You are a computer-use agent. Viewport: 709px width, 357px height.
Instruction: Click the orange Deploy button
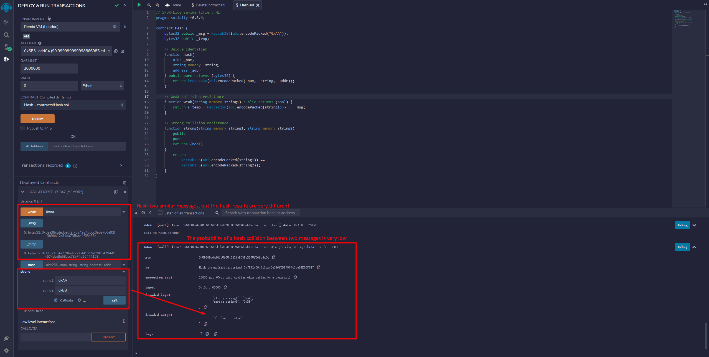click(x=37, y=119)
